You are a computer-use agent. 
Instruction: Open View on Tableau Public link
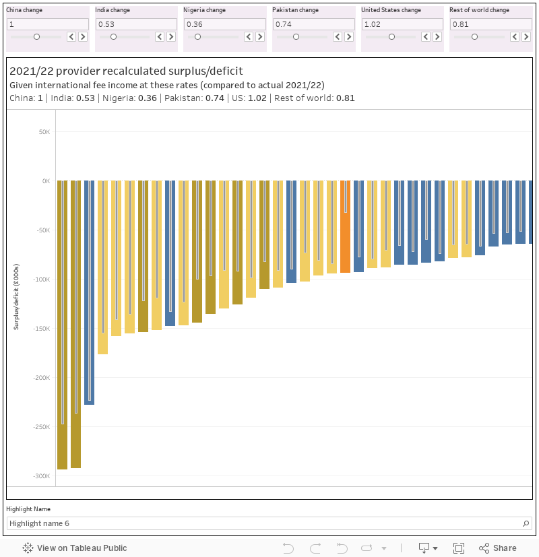click(x=75, y=548)
